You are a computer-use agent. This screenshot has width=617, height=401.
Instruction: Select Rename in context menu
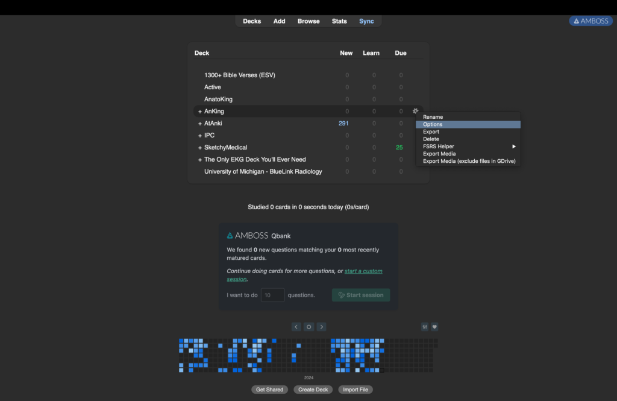[x=468, y=117]
